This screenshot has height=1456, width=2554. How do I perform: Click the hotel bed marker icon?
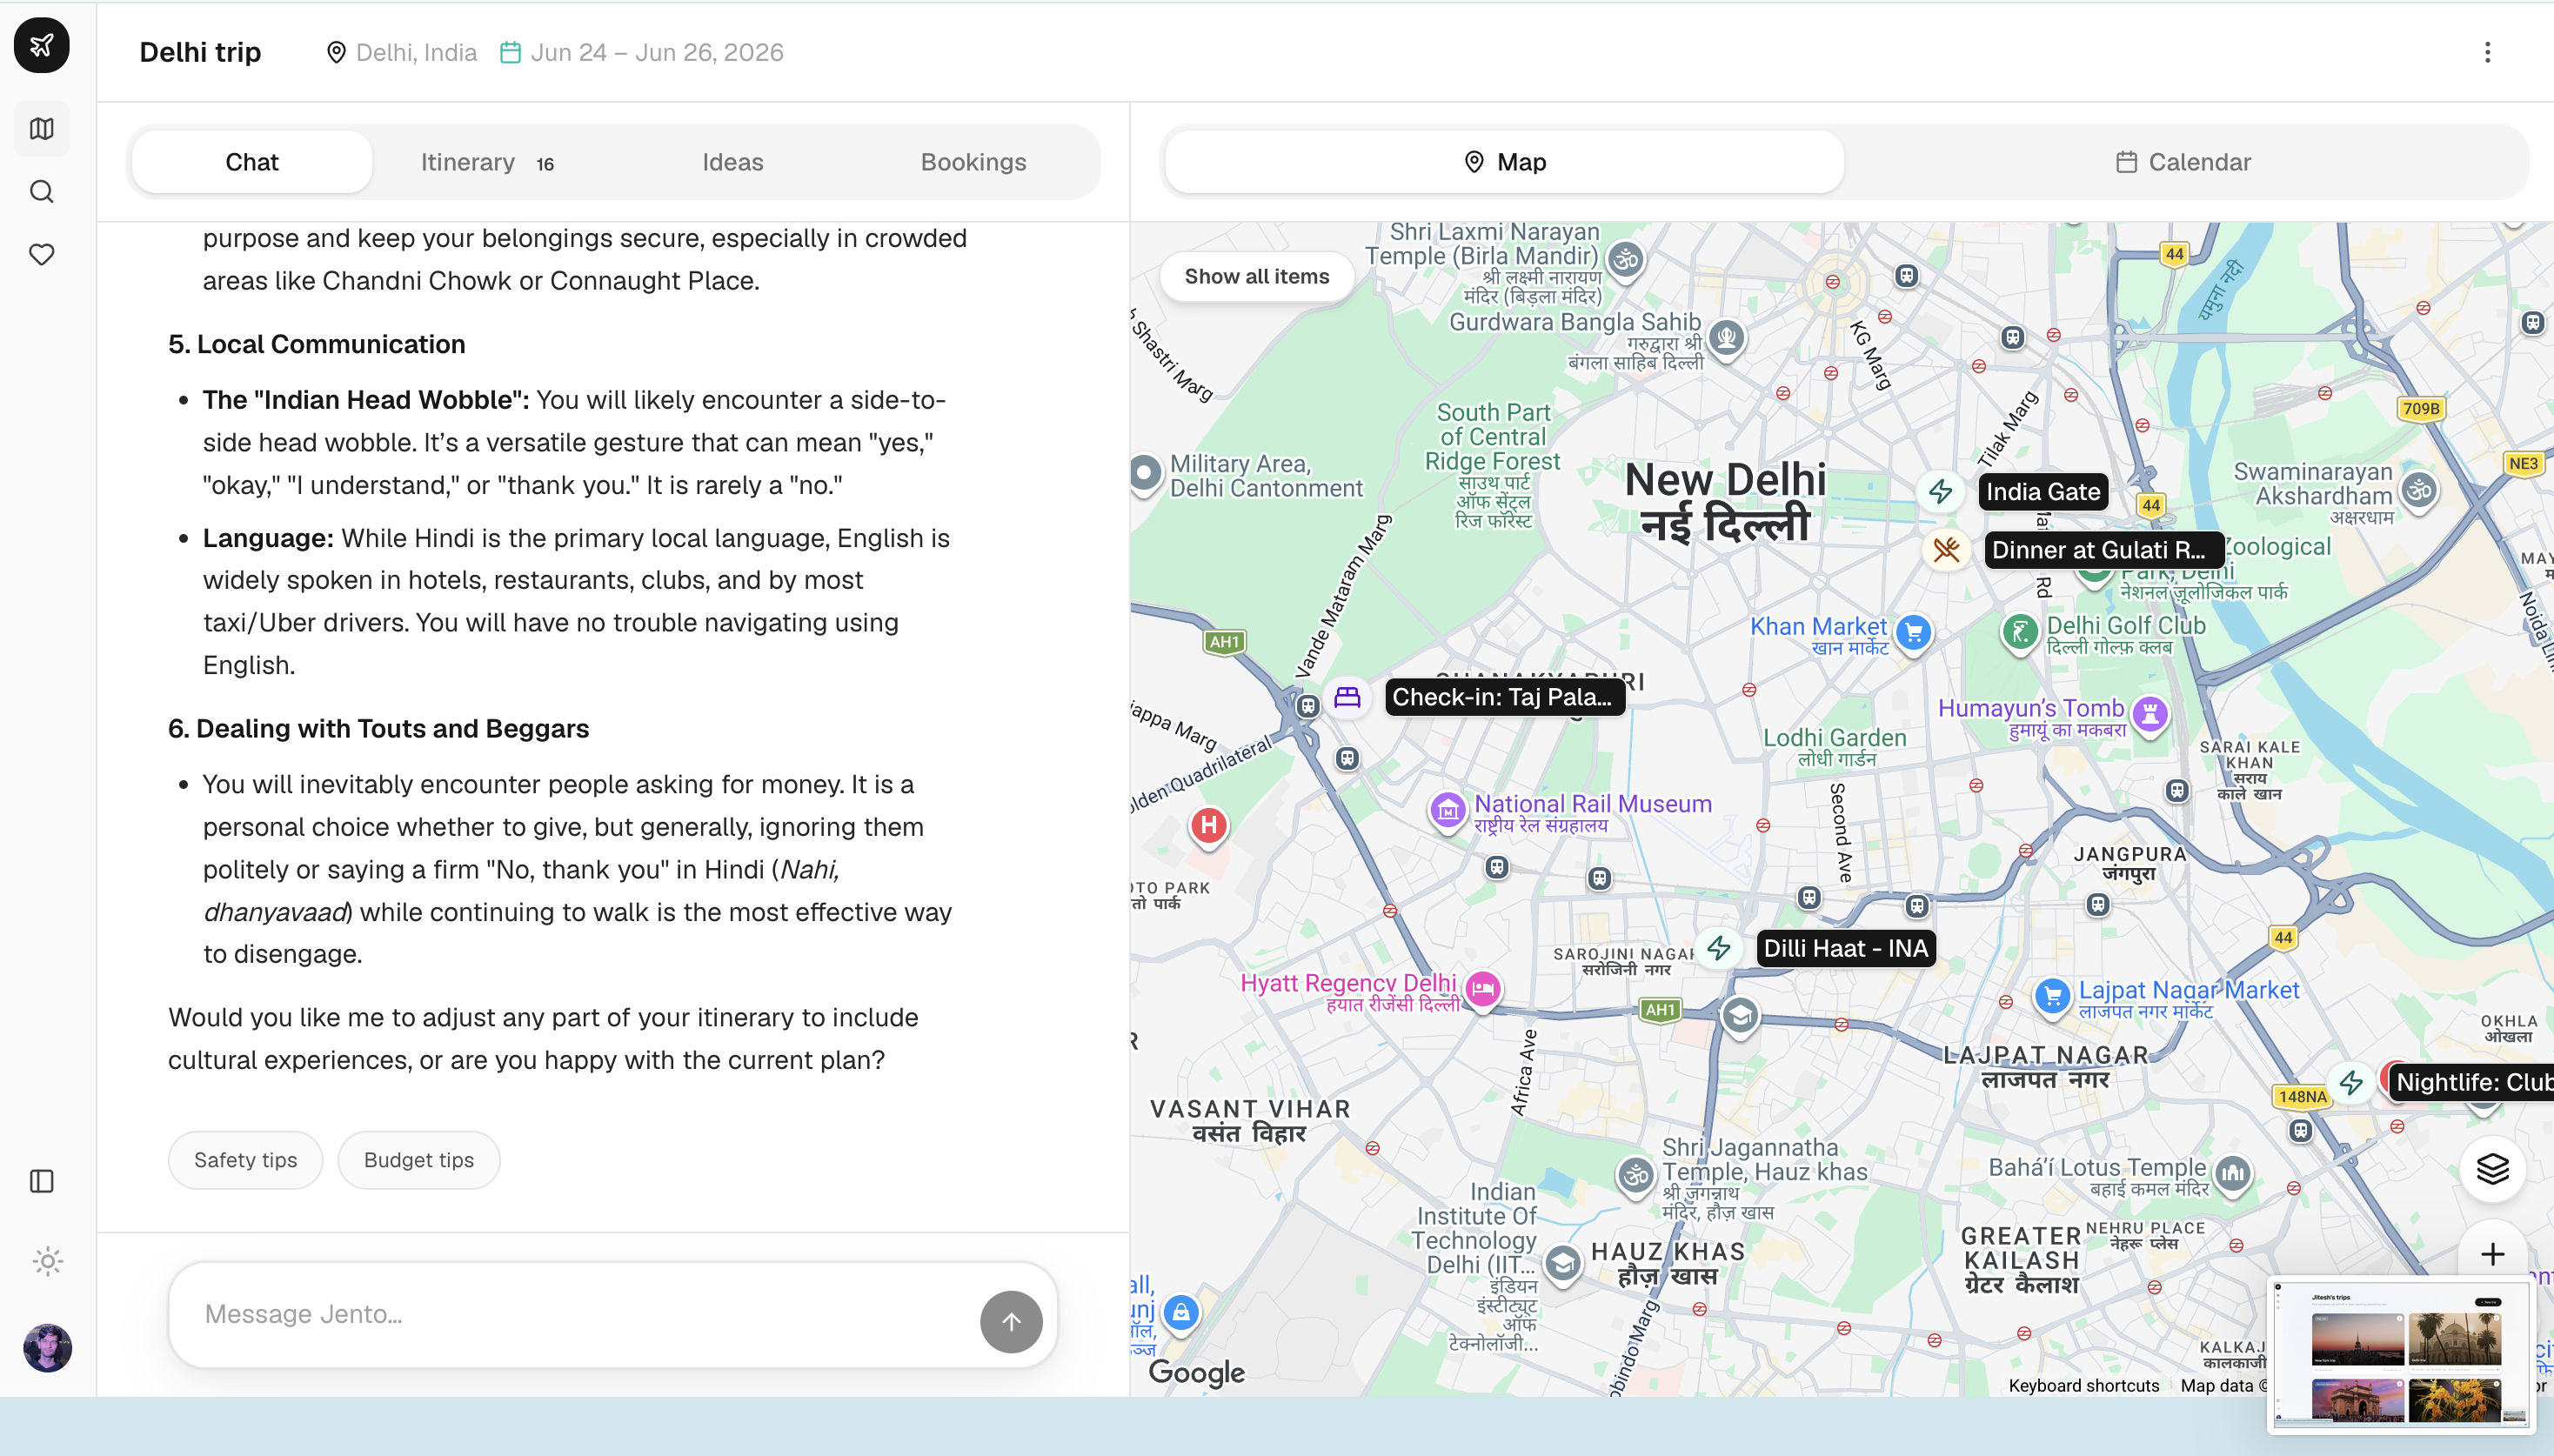(1347, 696)
